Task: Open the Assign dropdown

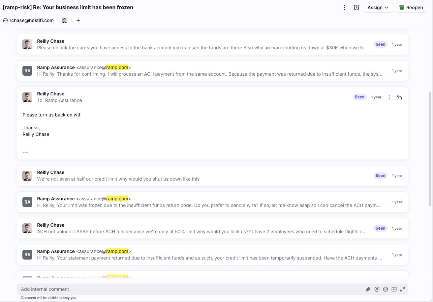Action: 378,8
